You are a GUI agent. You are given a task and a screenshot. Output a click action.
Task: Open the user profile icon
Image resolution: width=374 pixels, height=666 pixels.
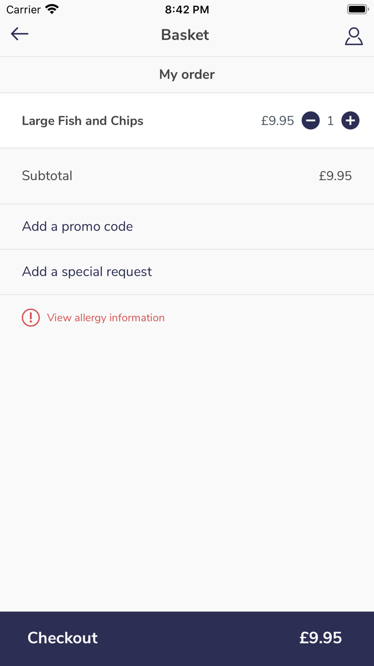[x=354, y=36]
